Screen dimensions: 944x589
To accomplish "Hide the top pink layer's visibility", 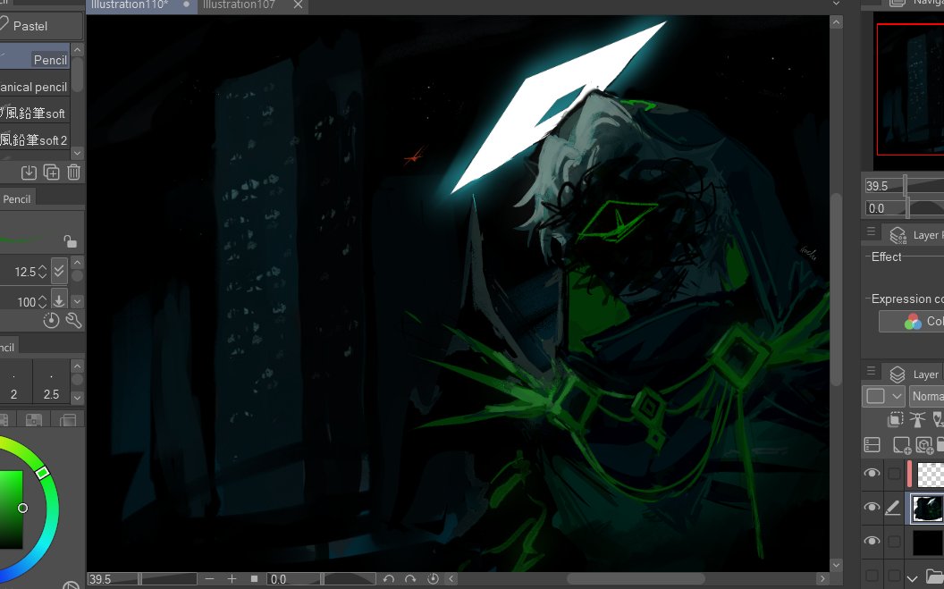I will 872,474.
